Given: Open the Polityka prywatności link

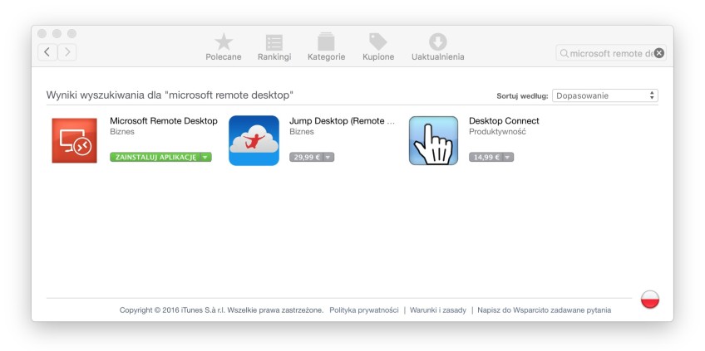Looking at the screenshot, I should pos(364,310).
